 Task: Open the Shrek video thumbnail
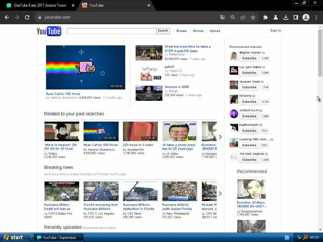[149, 53]
